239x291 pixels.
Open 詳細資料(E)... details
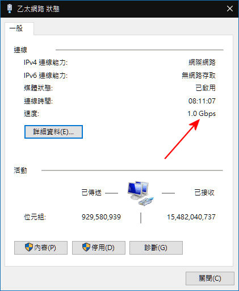tap(53, 132)
